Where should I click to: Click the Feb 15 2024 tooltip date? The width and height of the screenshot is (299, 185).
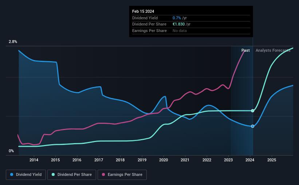(x=143, y=11)
